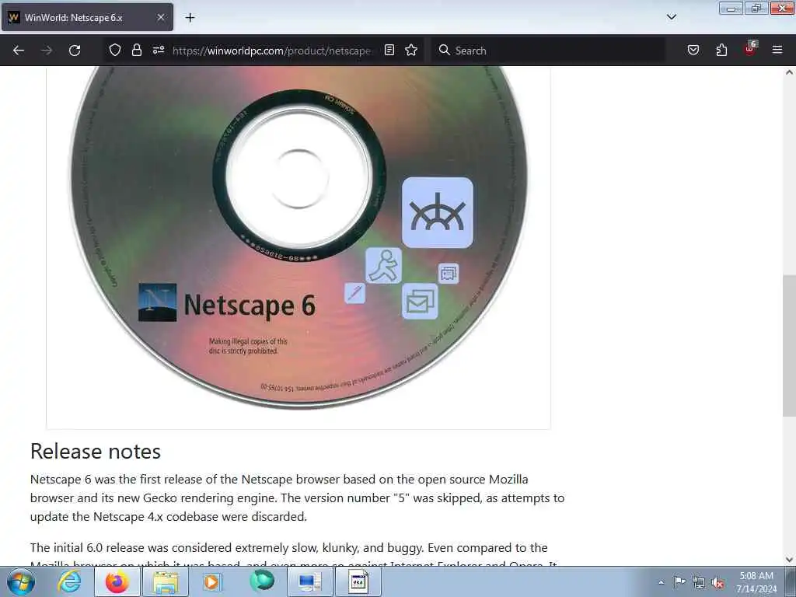The width and height of the screenshot is (796, 597).
Task: Toggle reader view for this page
Action: tap(389, 50)
